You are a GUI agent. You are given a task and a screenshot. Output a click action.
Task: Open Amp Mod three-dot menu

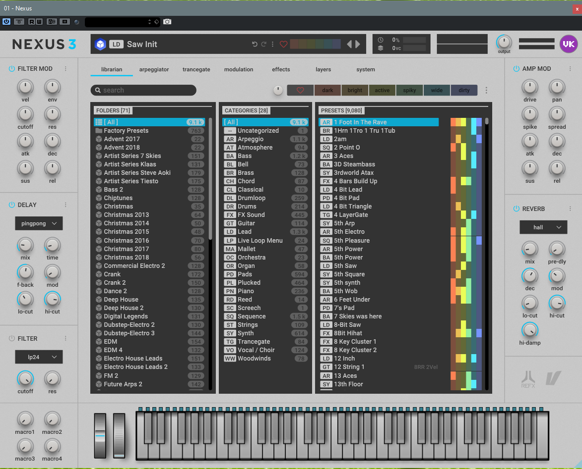(570, 68)
